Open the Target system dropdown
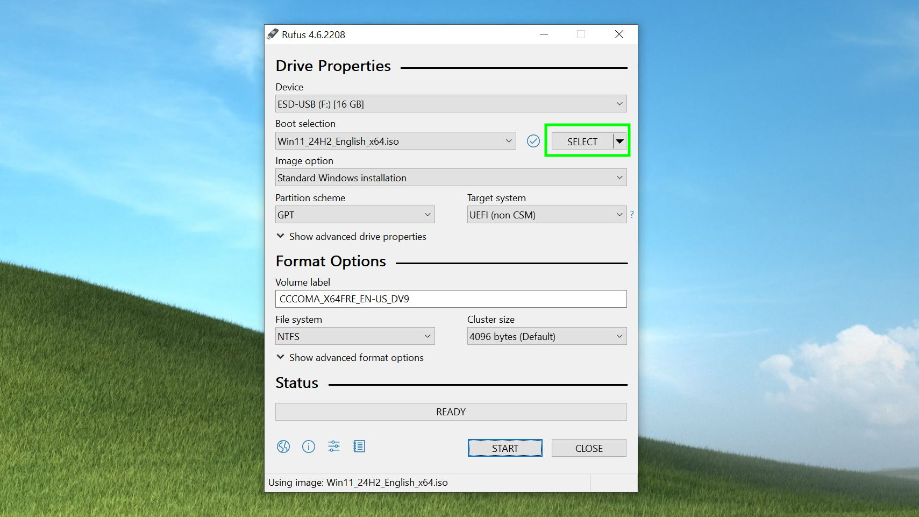The image size is (919, 517). tap(546, 215)
